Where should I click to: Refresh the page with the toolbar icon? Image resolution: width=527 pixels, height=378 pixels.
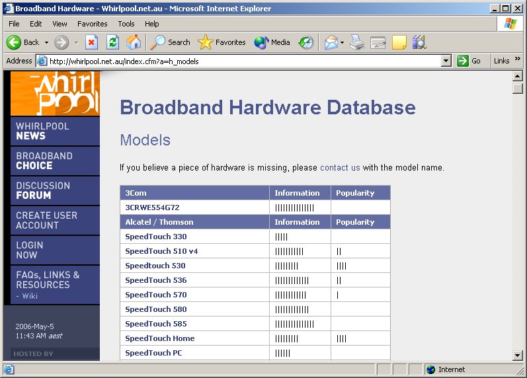[112, 42]
